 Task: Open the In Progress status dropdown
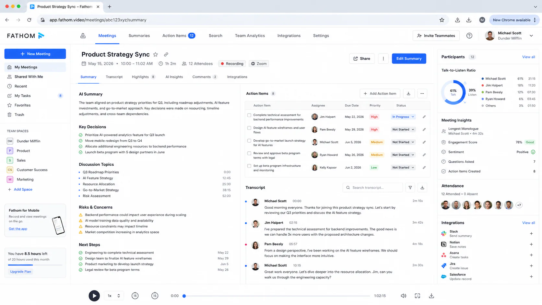(403, 117)
